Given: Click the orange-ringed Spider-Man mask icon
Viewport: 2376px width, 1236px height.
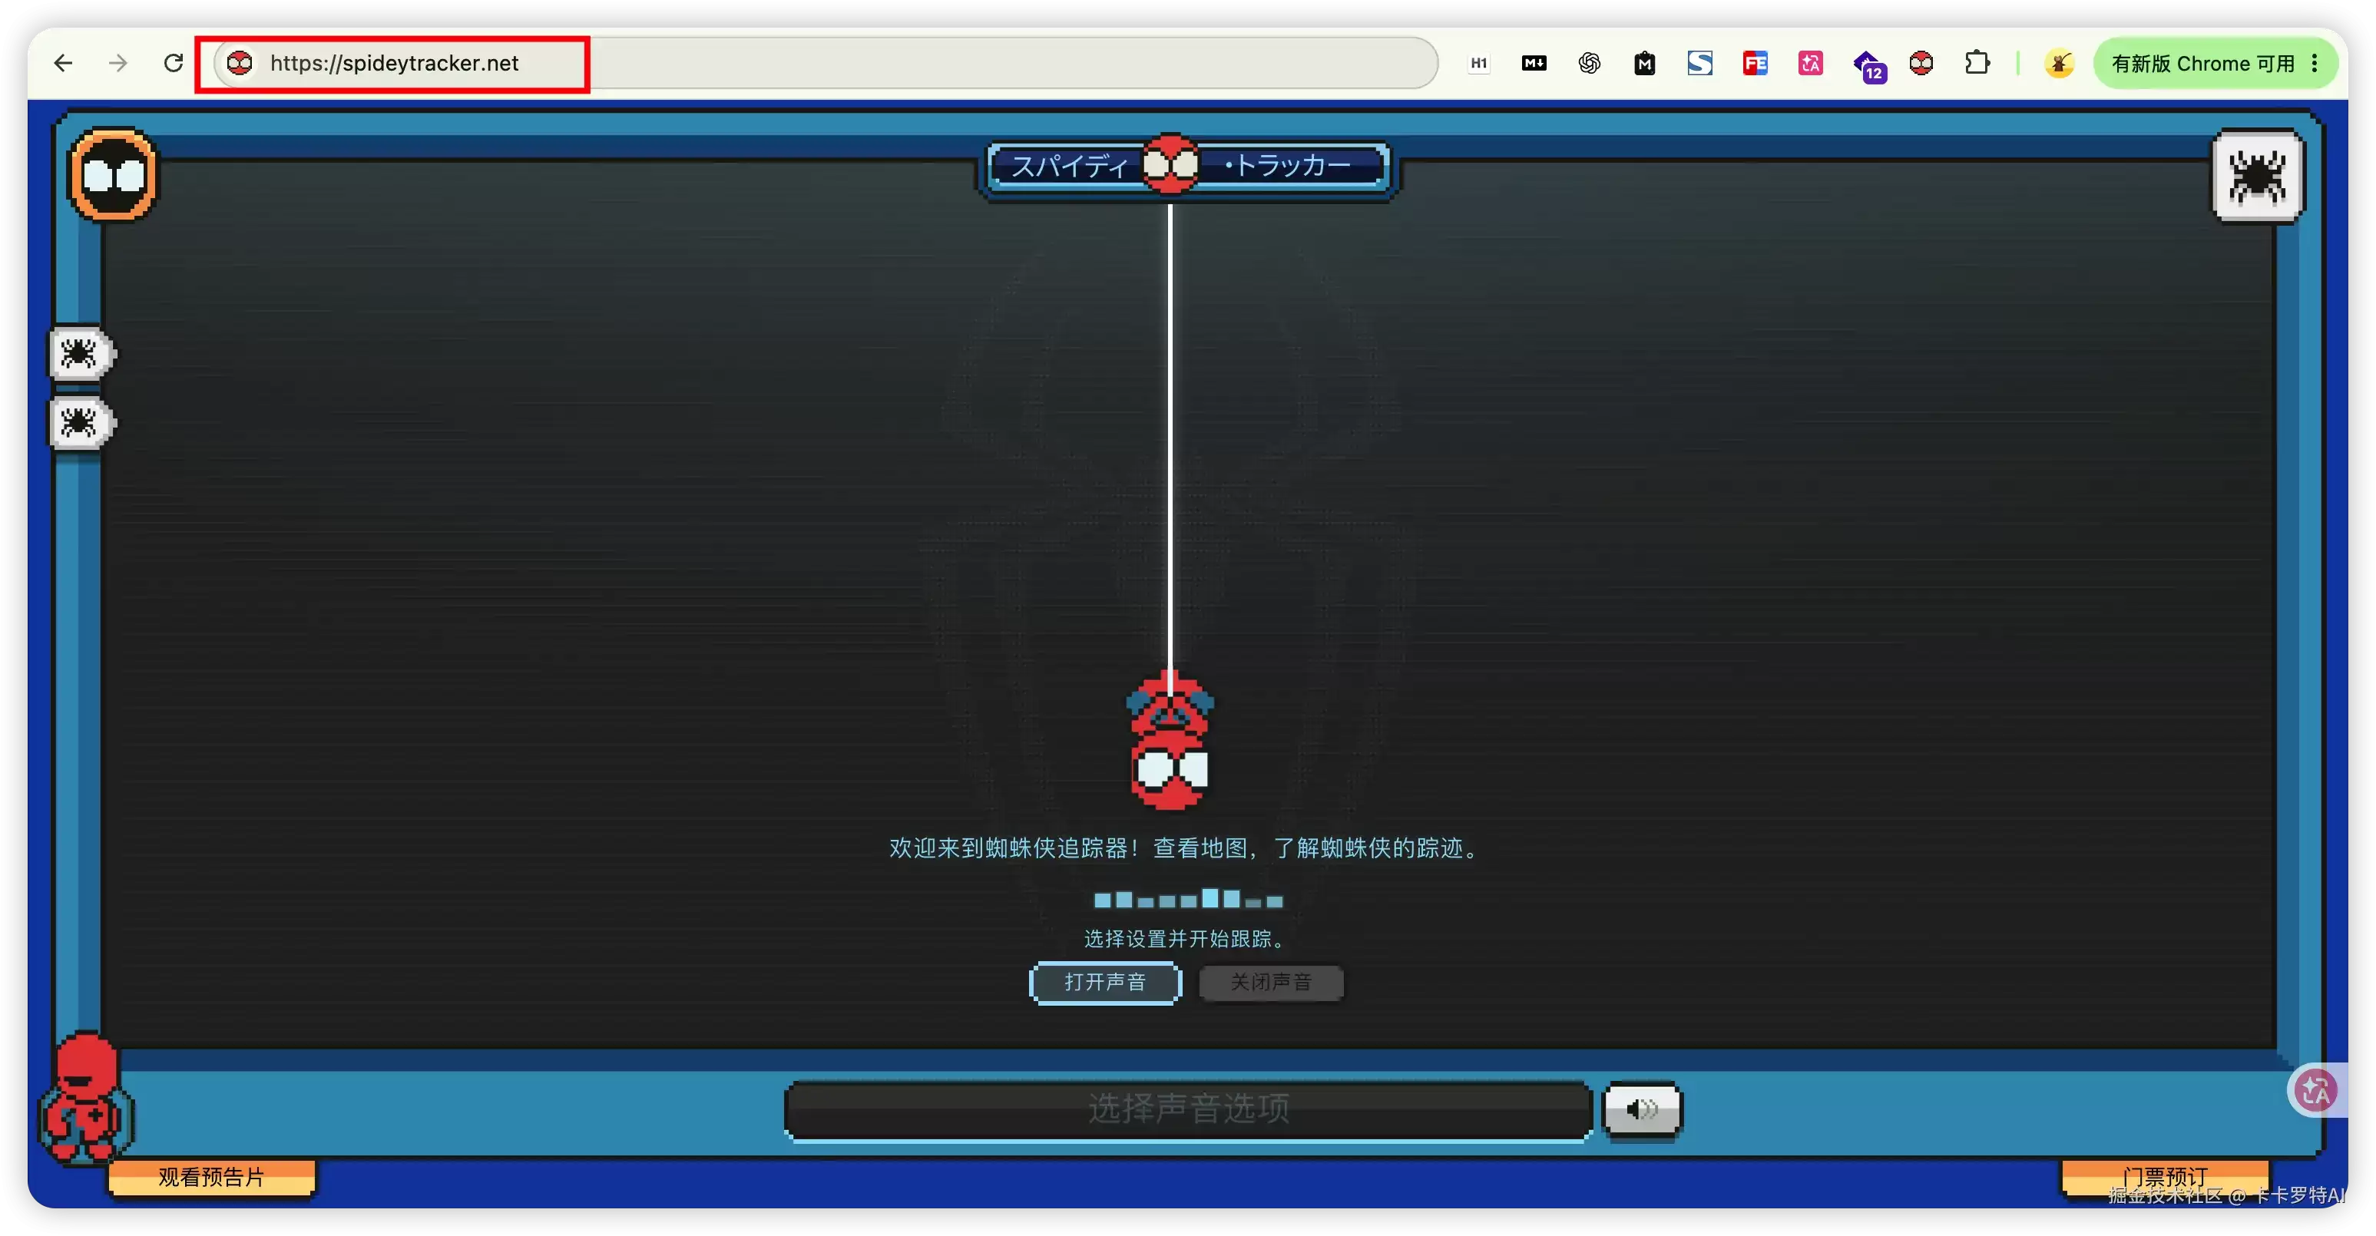Looking at the screenshot, I should pyautogui.click(x=113, y=174).
